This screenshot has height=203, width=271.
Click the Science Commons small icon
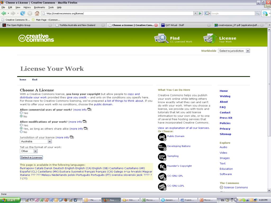[x=222, y=187]
